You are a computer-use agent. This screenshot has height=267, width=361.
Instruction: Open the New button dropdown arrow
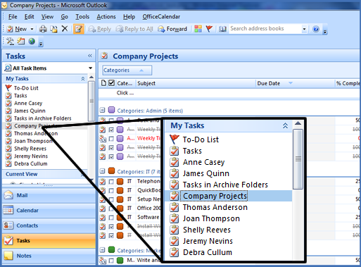pos(32,29)
